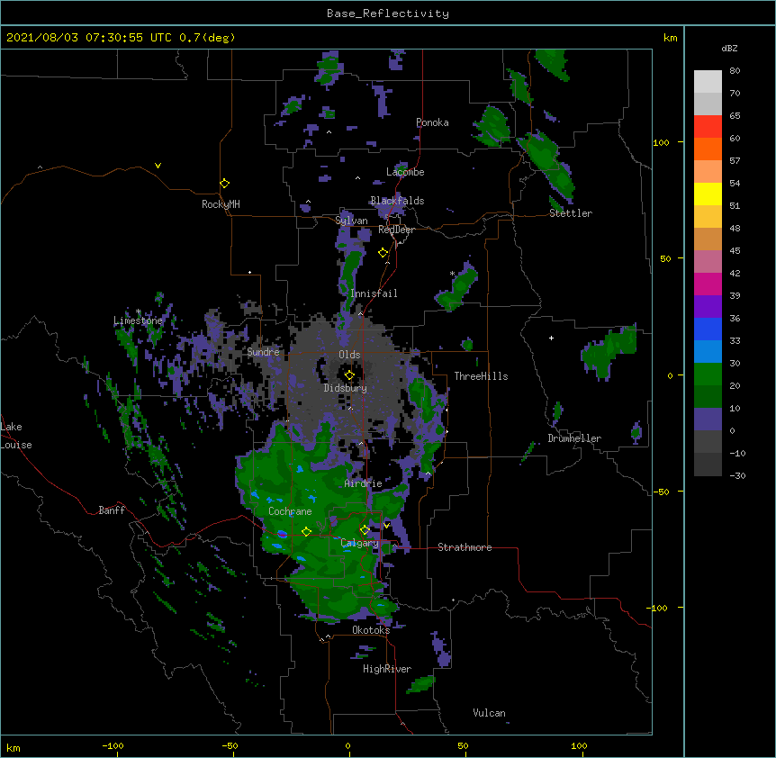
Task: Click the Ponoka city label
Action: point(432,122)
